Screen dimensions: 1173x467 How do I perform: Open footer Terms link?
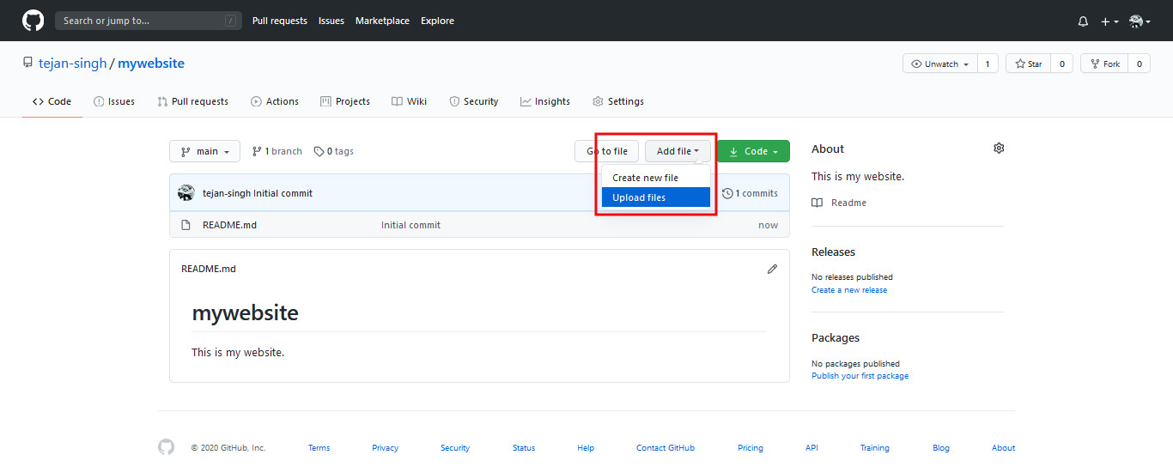pyautogui.click(x=319, y=448)
